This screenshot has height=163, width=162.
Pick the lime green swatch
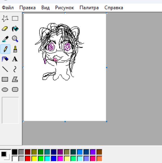tap(41, 158)
